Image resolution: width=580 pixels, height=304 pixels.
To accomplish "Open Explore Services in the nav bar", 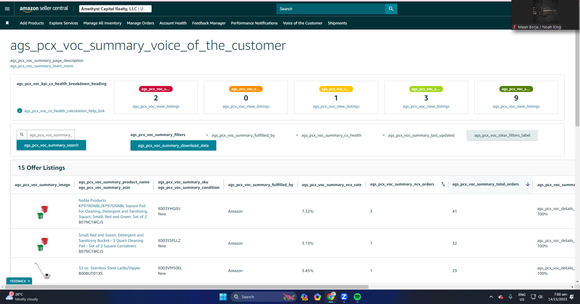I will click(63, 23).
